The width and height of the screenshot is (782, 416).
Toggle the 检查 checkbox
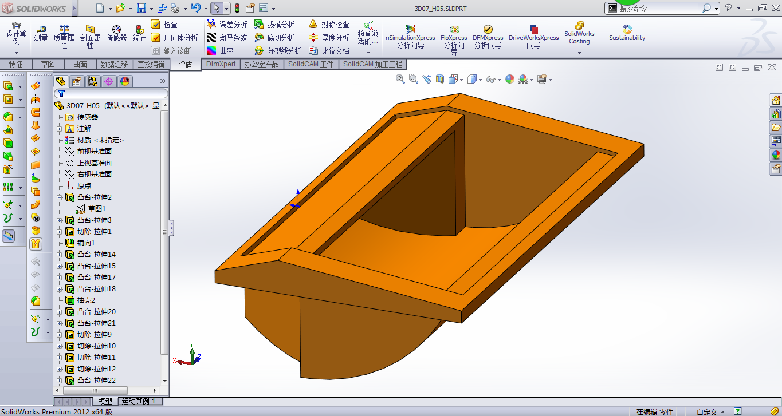click(x=155, y=25)
